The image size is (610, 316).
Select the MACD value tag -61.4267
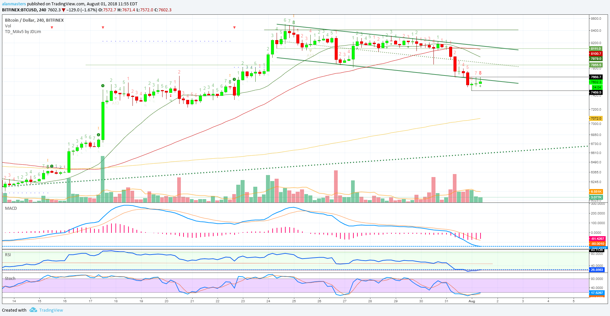[597, 239]
